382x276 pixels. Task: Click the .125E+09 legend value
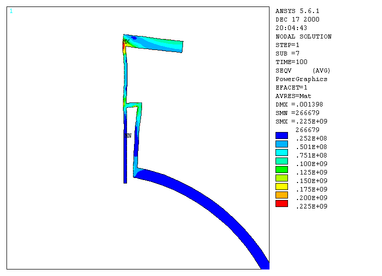(311, 172)
